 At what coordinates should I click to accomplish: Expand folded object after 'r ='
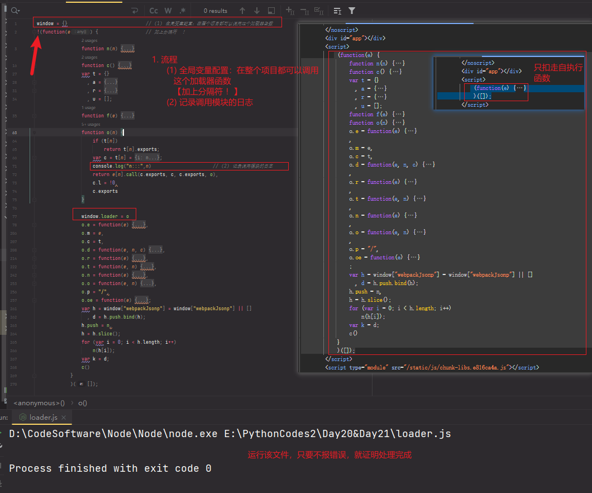point(111,91)
